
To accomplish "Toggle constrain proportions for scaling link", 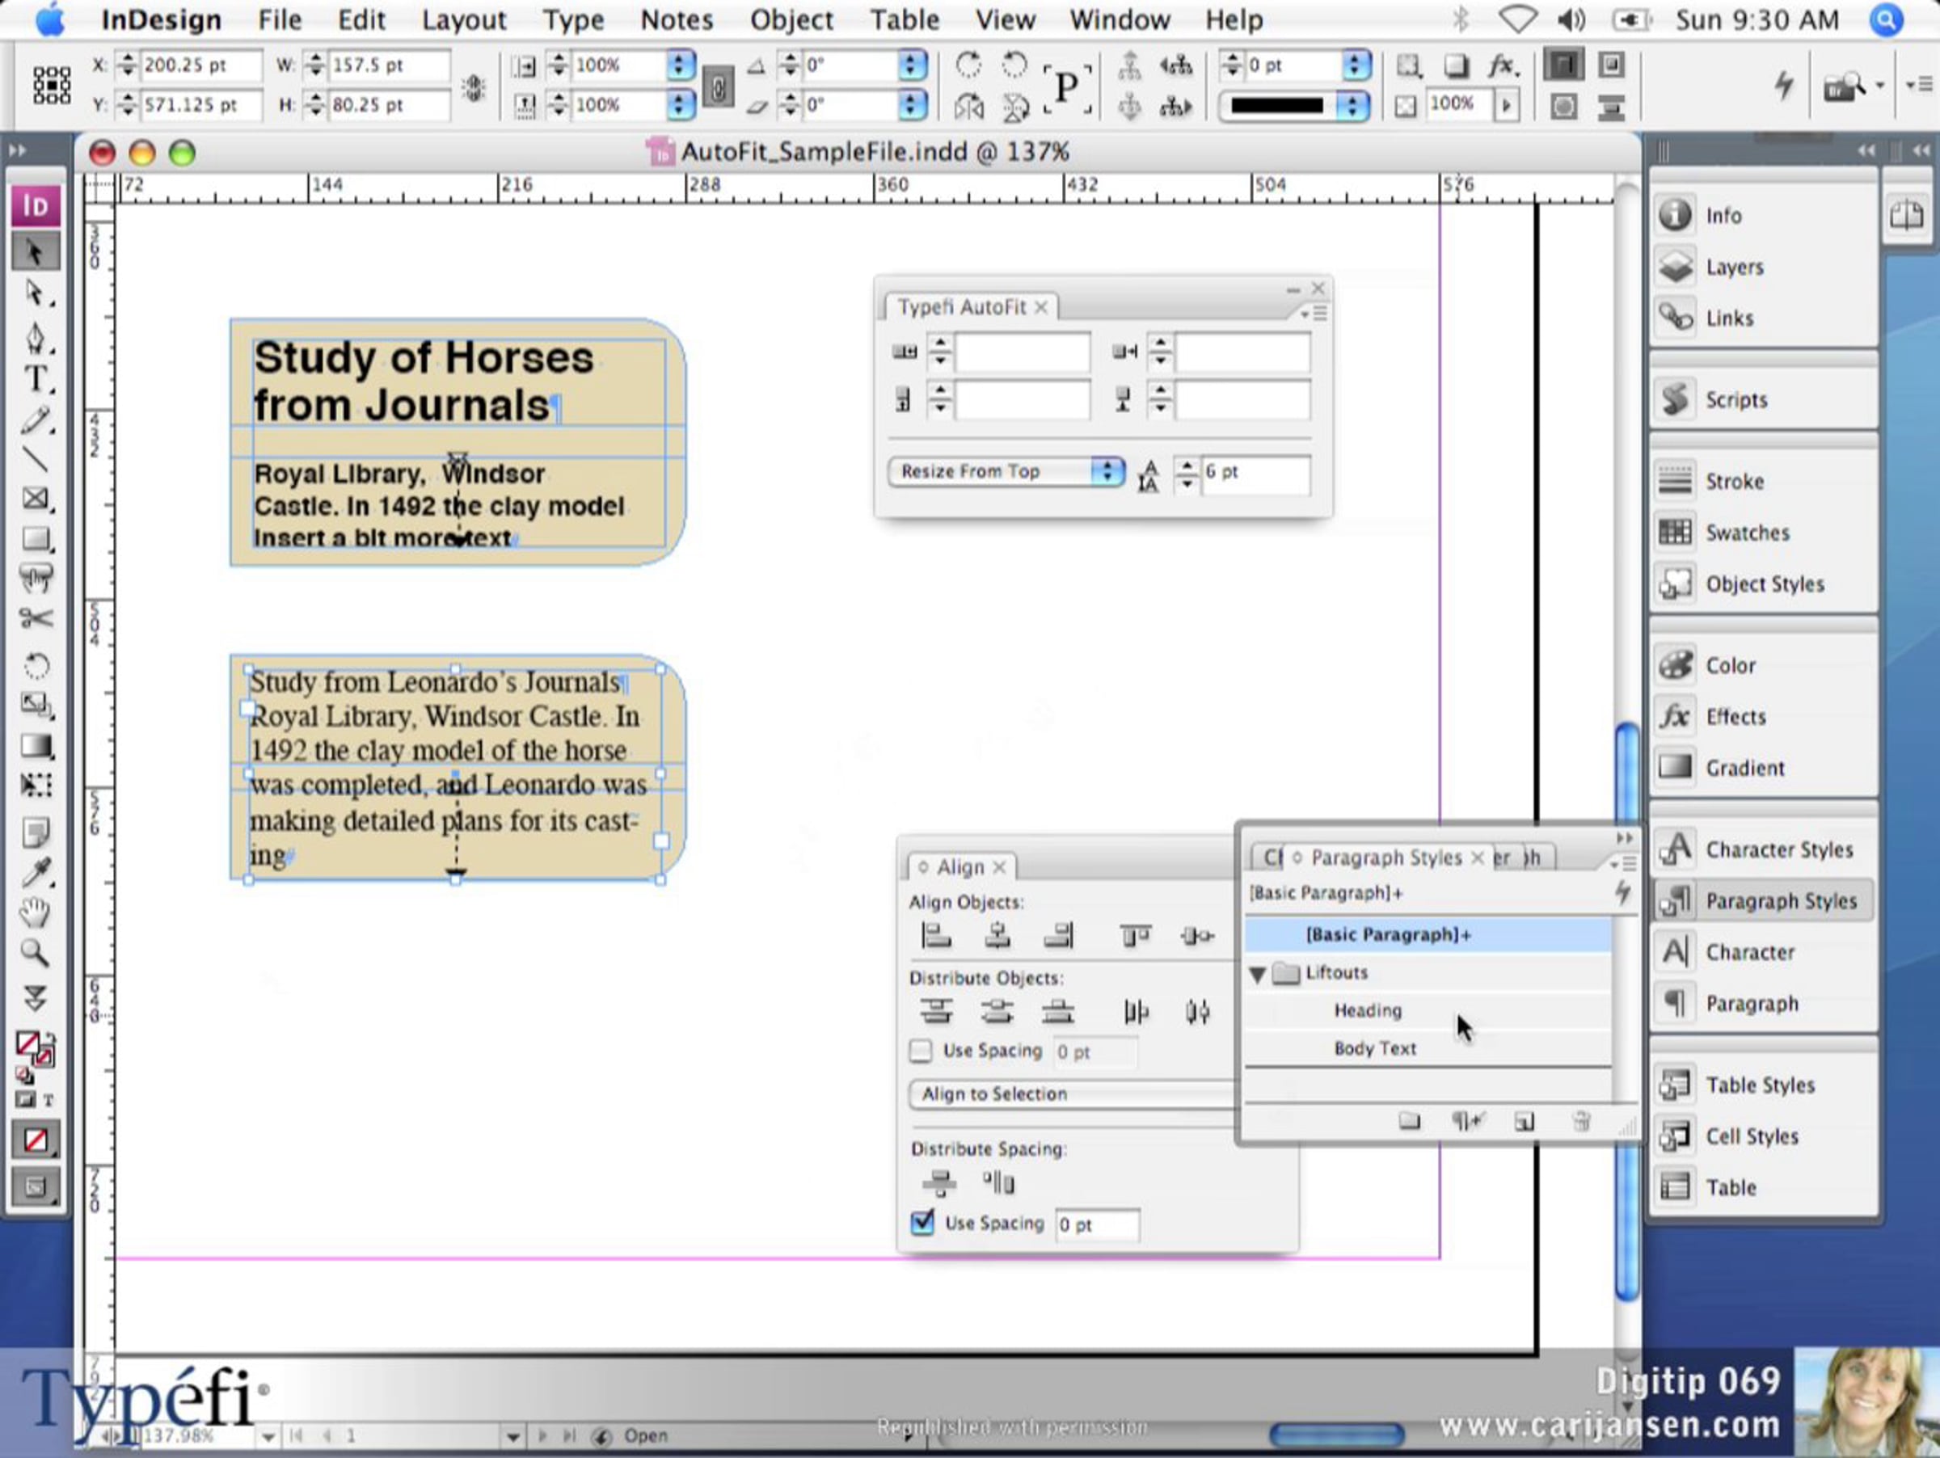I will (718, 86).
